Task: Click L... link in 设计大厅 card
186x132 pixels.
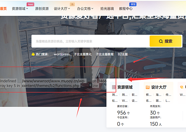Action: (168, 101)
